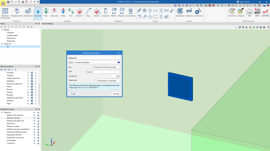Viewport: 270px width, 151px height.
Task: Open the Incidencias list
Action: (x=198, y=13)
